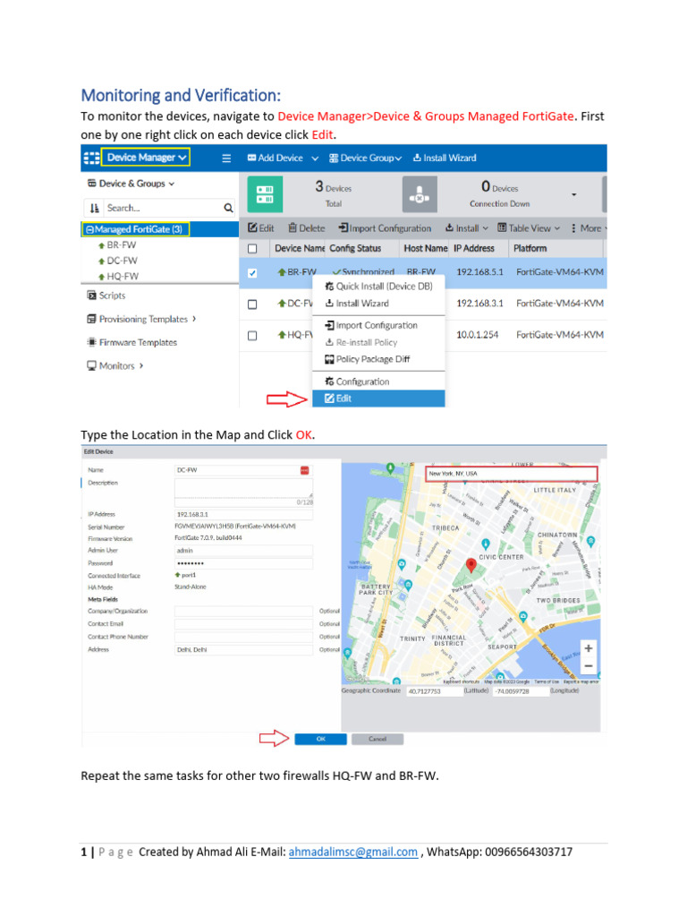Image resolution: width=687 pixels, height=917 pixels.
Task: Click the search magnifier icon in sidebar
Action: pos(228,208)
